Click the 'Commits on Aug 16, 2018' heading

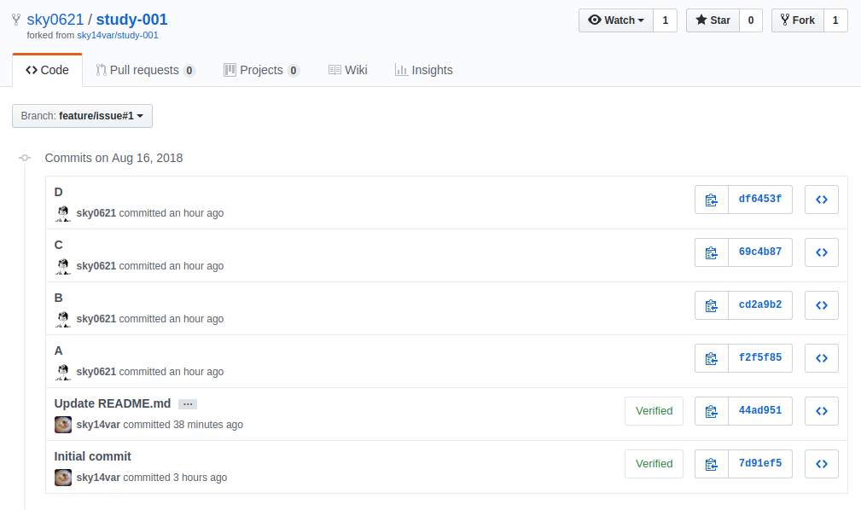click(x=113, y=158)
